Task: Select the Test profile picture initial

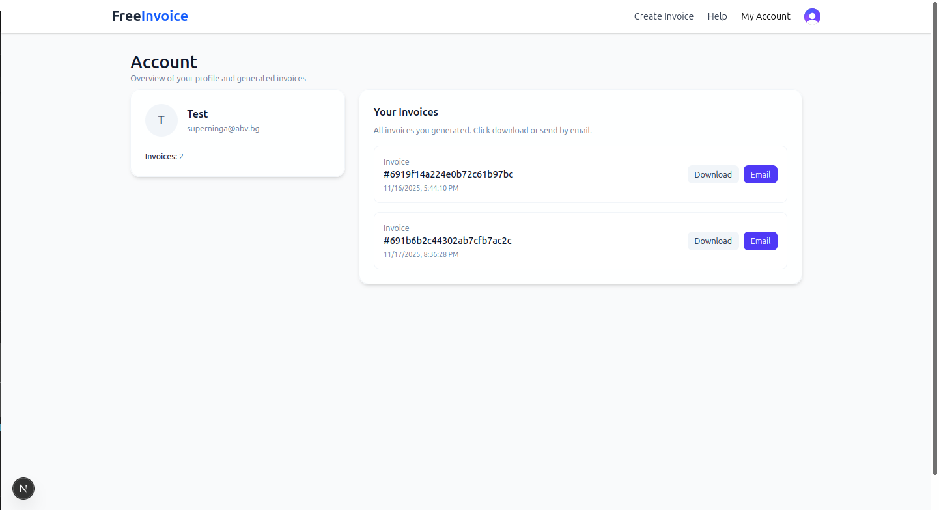Action: 161,120
